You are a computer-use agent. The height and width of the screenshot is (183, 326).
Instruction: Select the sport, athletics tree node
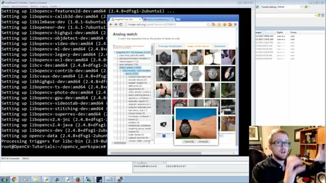pyautogui.click(x=129, y=65)
